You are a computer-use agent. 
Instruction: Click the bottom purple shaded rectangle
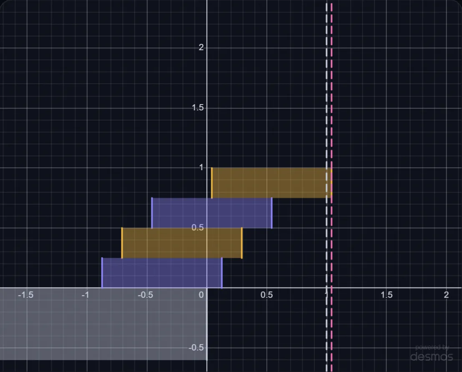162,273
